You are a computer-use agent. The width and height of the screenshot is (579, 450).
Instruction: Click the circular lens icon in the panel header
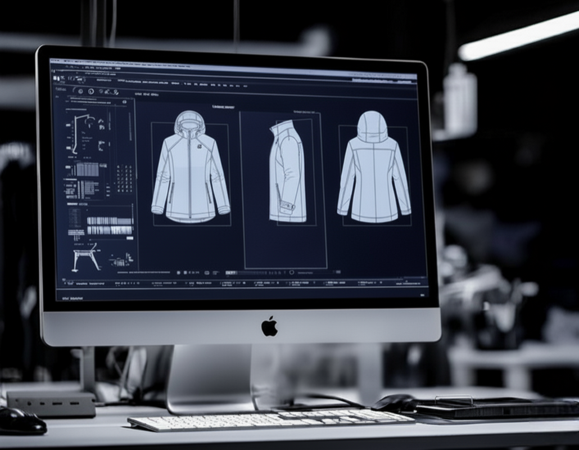click(x=125, y=101)
